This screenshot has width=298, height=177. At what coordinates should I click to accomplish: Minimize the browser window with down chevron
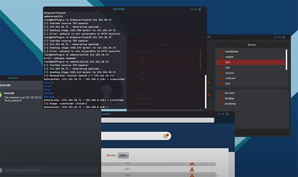tap(219, 114)
